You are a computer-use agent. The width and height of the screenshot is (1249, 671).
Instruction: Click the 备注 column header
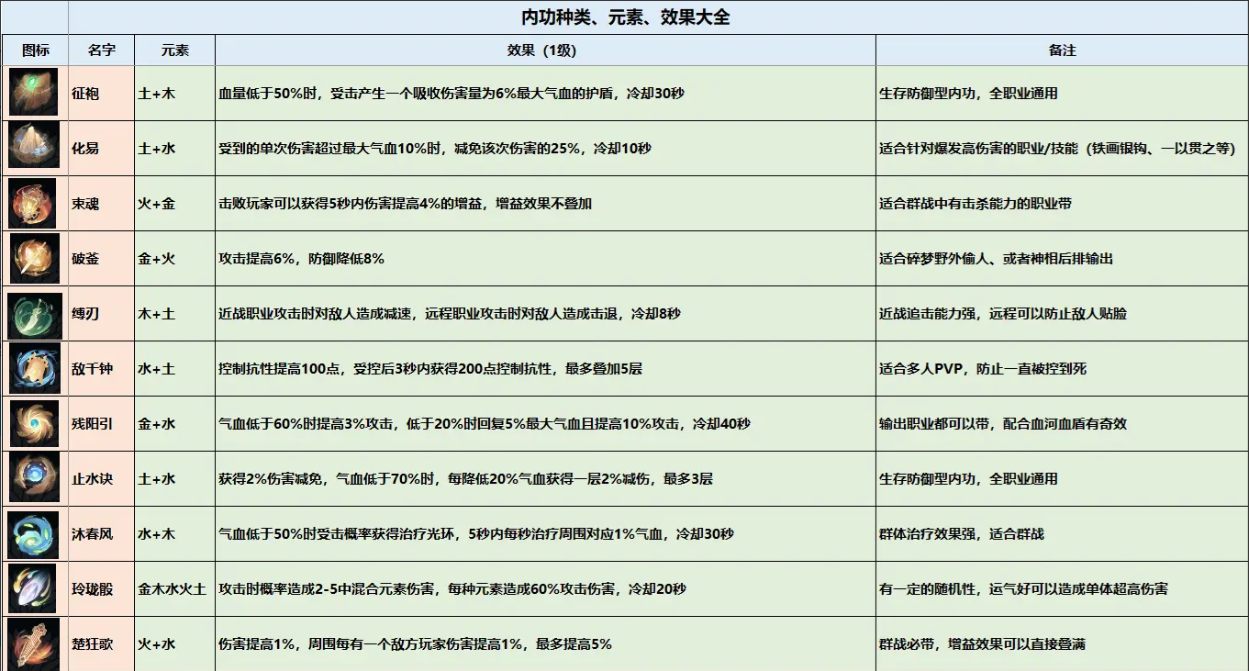click(1062, 50)
